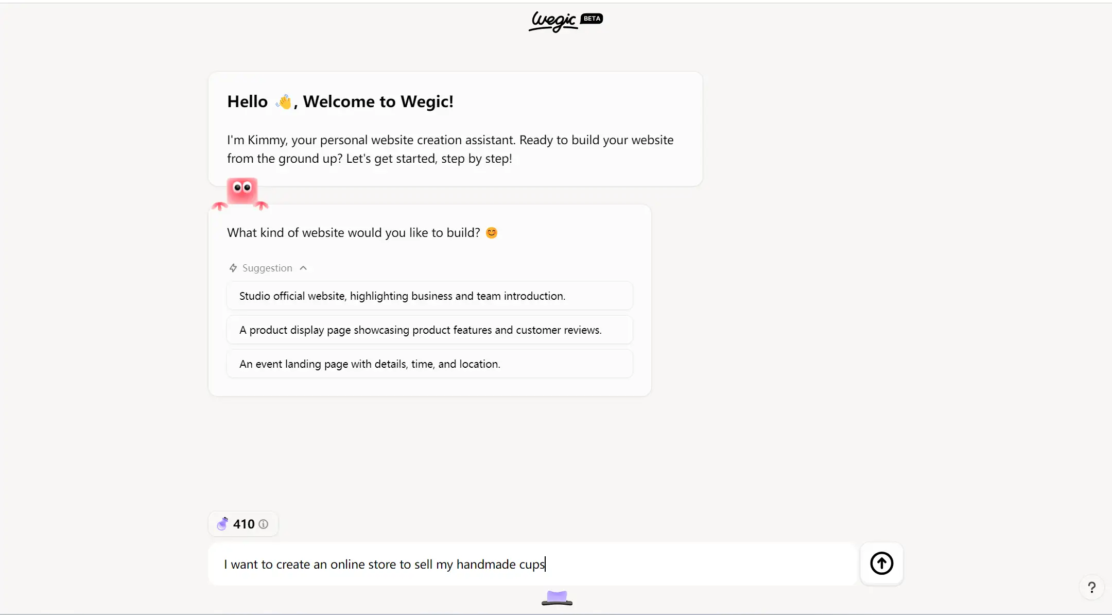Choose the event landing page suggestion

pos(430,364)
